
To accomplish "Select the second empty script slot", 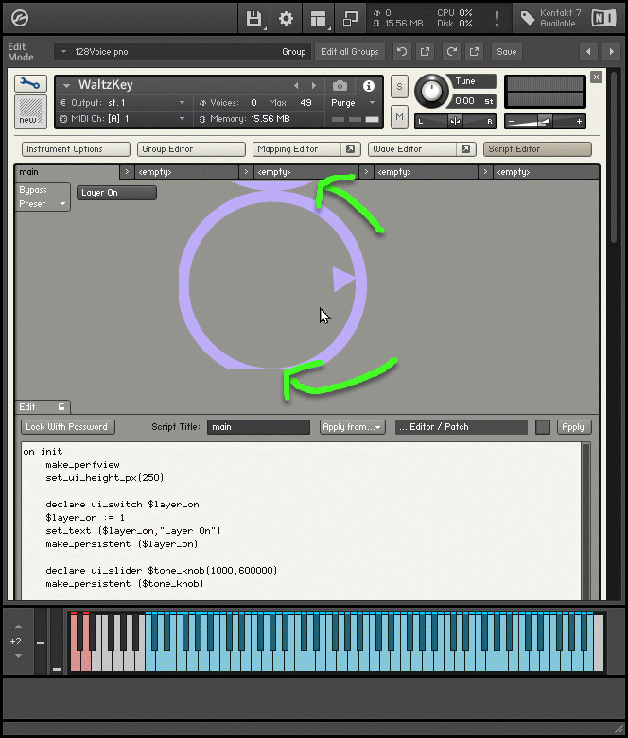I will click(305, 172).
